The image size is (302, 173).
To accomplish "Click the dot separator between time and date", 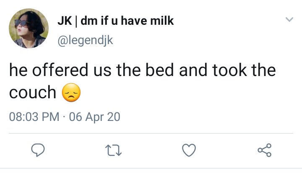I will [64, 117].
